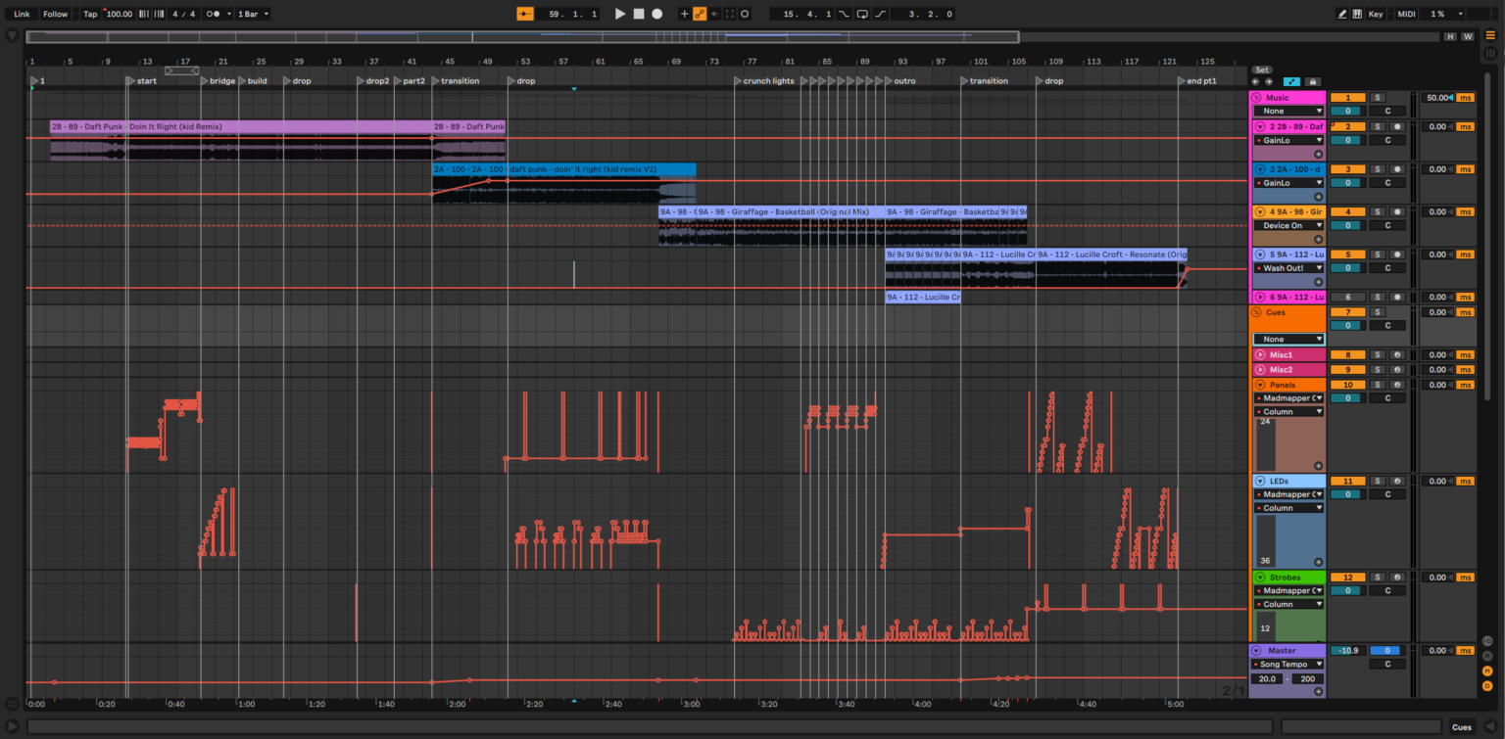Toggle the Automation Arm button
Screen dimensions: 1505x739
[x=700, y=14]
